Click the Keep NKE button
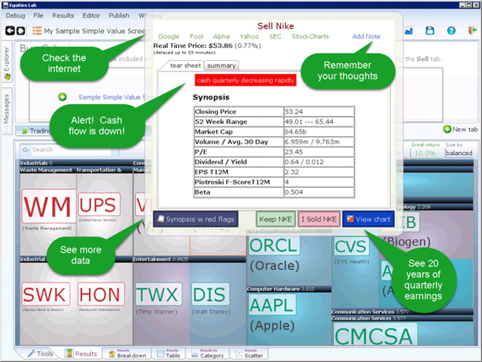 (276, 219)
